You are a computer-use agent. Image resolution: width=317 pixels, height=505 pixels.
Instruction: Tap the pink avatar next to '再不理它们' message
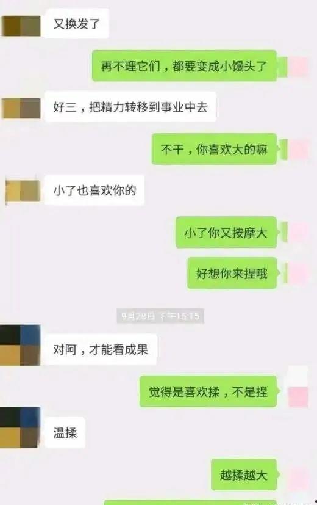tap(297, 67)
